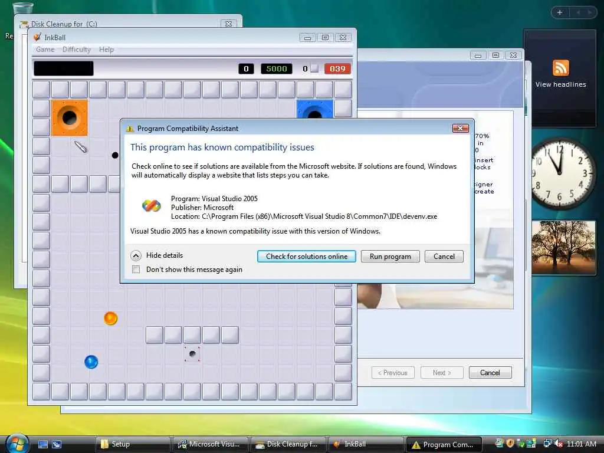
Task: Click the sidebar add gadget plus button
Action: (560, 12)
